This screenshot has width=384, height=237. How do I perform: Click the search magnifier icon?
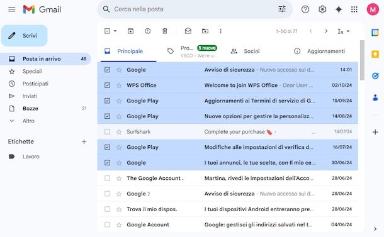click(106, 9)
